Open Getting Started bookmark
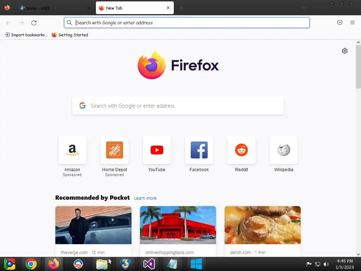The width and height of the screenshot is (361, 271). pos(70,35)
